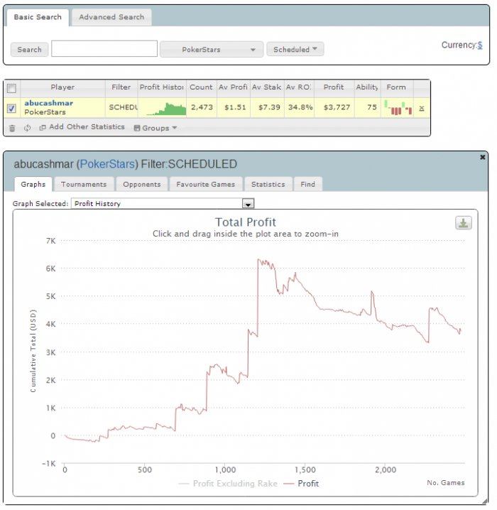Click Add Other Statistics text
The width and height of the screenshot is (497, 510).
coord(87,127)
